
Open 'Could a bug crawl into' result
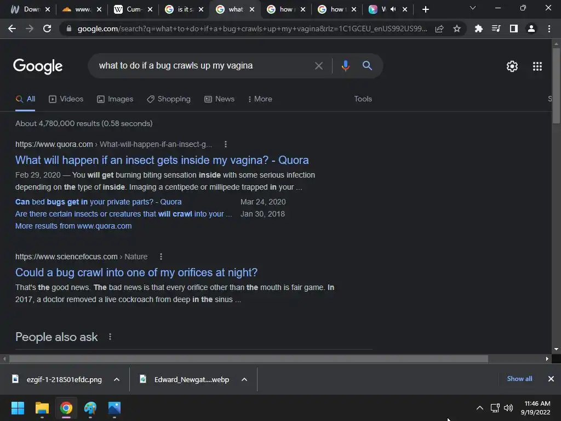click(136, 272)
